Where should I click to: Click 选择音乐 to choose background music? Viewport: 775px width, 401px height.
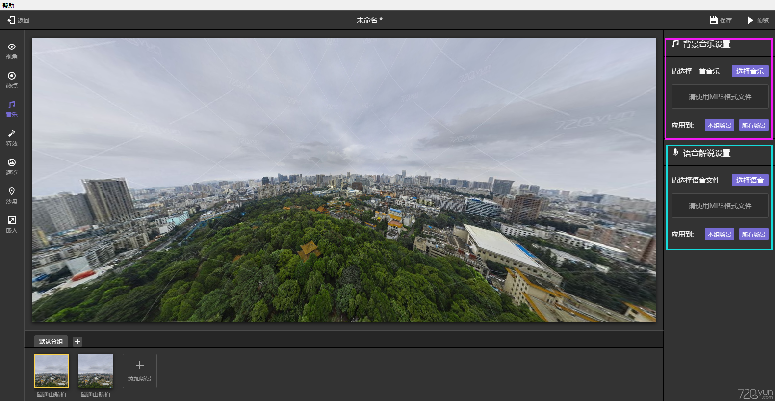[x=749, y=71]
